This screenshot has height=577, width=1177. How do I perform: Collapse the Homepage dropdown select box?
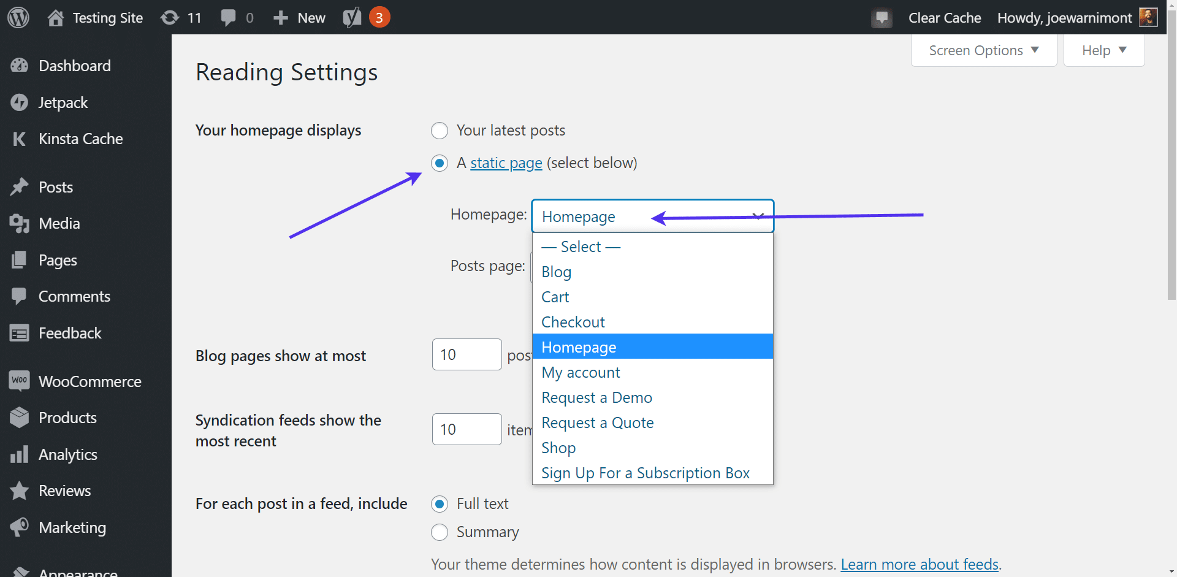click(x=652, y=216)
